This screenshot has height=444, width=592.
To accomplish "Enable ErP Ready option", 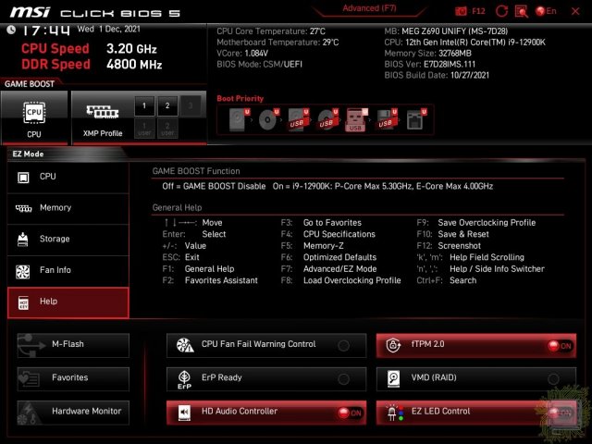I will 343,379.
